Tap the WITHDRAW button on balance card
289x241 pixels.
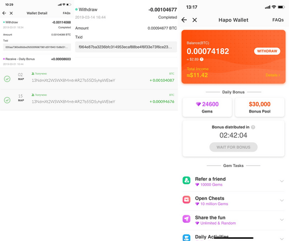click(267, 51)
